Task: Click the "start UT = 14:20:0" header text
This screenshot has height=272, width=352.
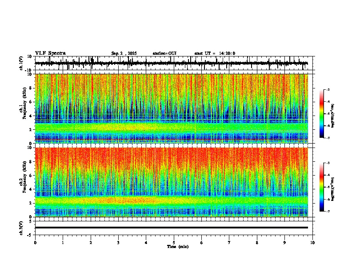Action: 215,53
